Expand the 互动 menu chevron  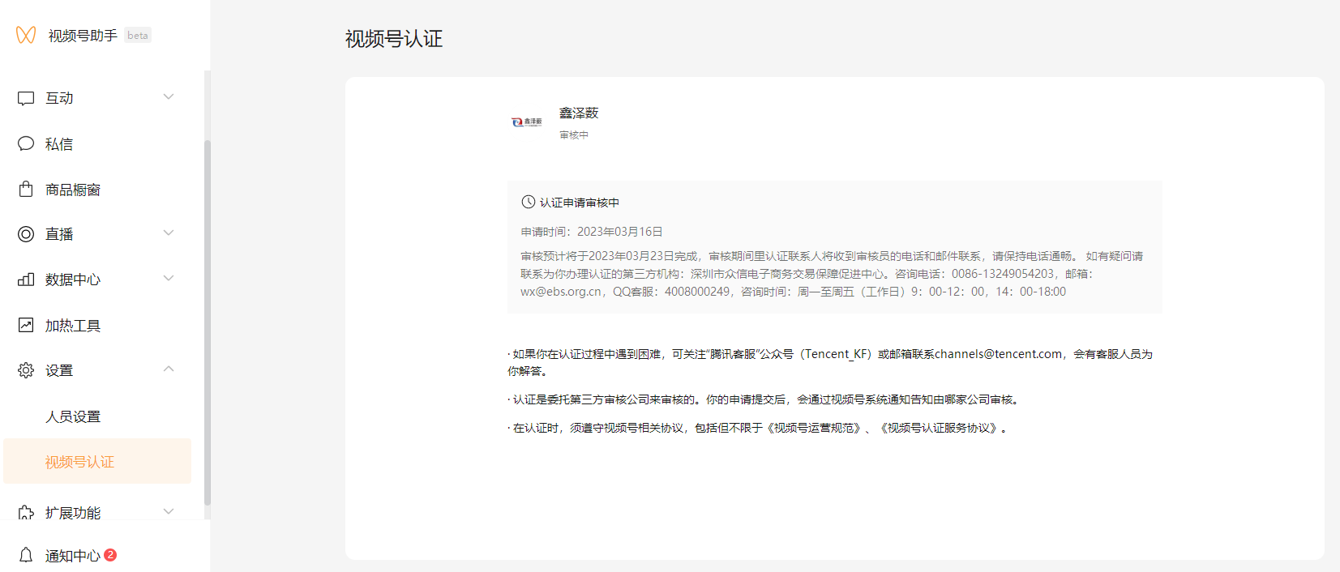click(x=169, y=97)
